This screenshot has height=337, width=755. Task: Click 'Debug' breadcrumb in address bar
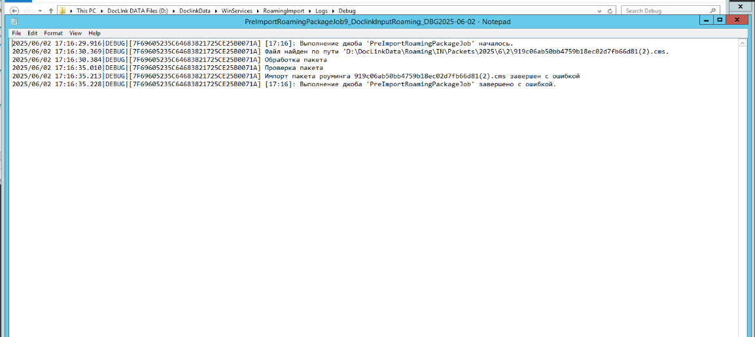pyautogui.click(x=347, y=10)
